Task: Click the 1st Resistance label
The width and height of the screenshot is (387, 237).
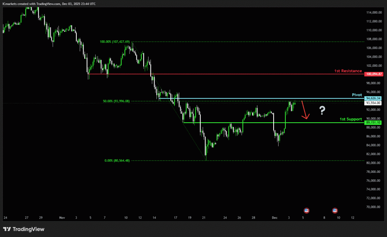Action: (348, 71)
